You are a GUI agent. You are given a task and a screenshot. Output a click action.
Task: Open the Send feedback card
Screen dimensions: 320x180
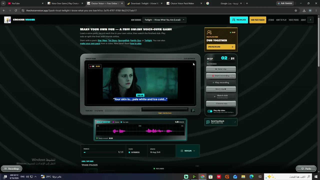pos(221,122)
